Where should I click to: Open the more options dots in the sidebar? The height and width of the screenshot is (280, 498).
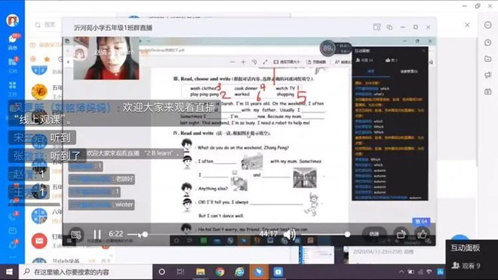12,257
